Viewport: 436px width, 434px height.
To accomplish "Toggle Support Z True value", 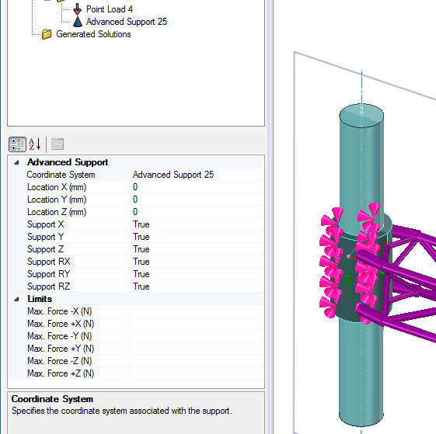I will pyautogui.click(x=197, y=249).
